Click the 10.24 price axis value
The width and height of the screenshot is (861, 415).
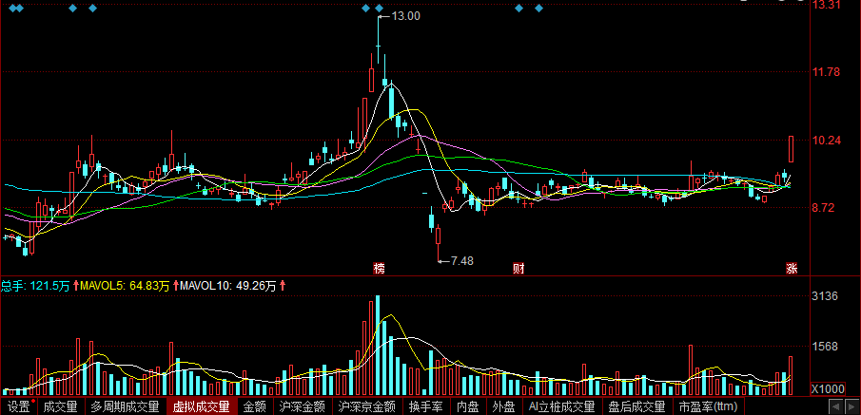tap(827, 141)
